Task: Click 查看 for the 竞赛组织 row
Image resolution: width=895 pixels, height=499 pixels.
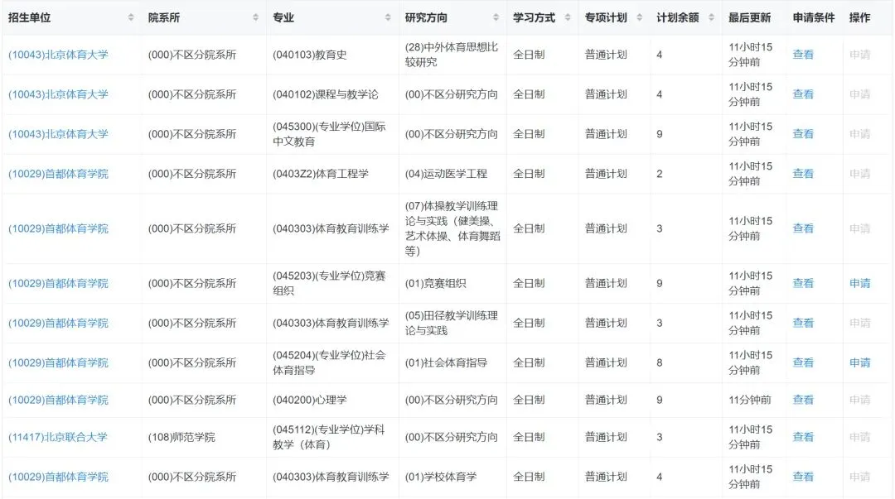Action: (x=803, y=283)
